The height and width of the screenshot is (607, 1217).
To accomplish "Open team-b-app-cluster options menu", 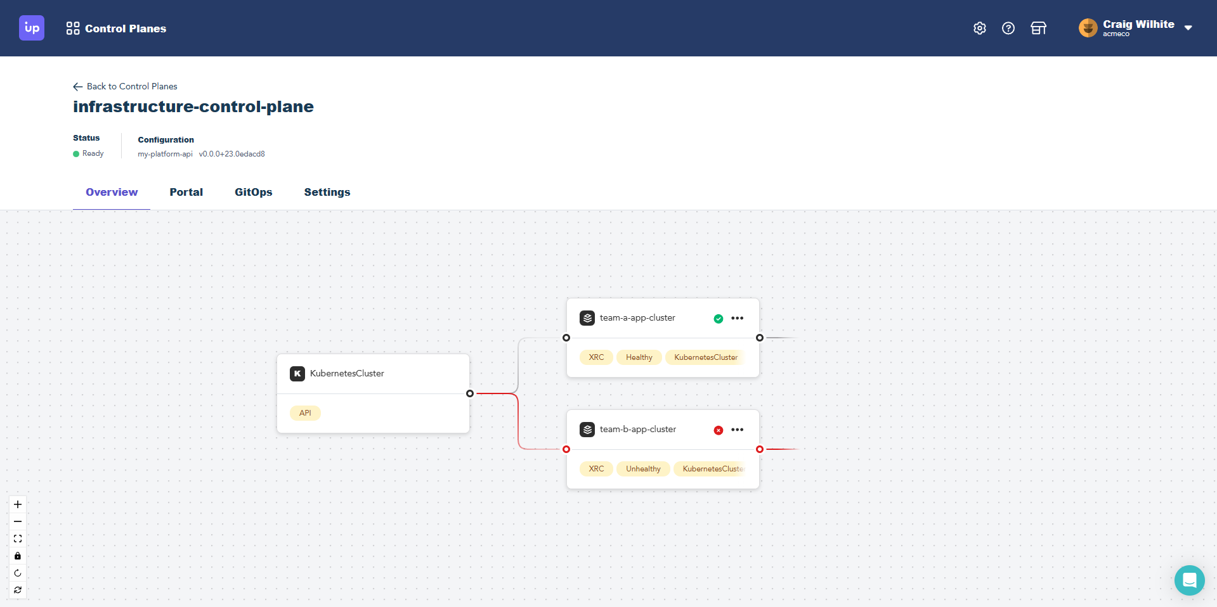I will point(737,430).
